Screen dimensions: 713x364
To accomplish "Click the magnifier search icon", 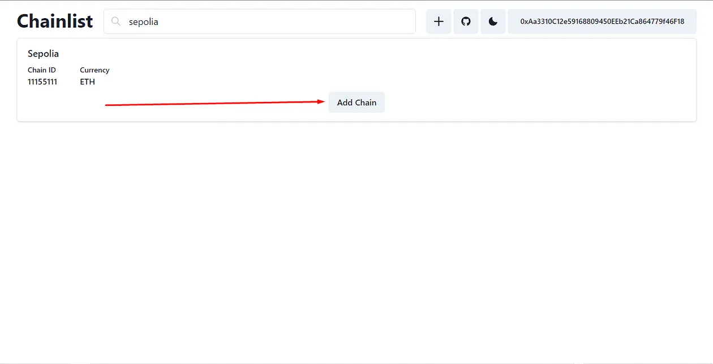I will [116, 22].
